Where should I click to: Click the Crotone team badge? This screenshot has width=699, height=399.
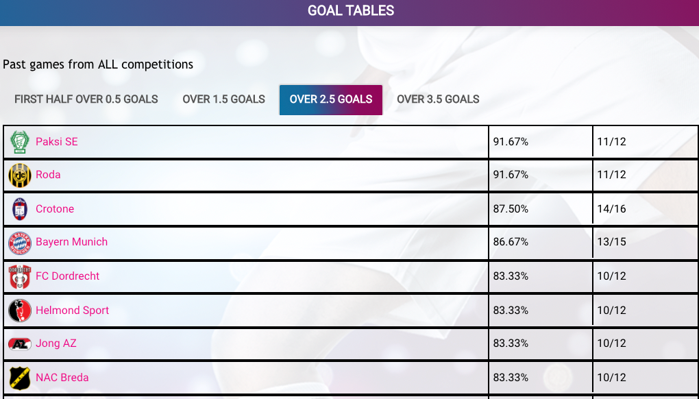coord(20,209)
